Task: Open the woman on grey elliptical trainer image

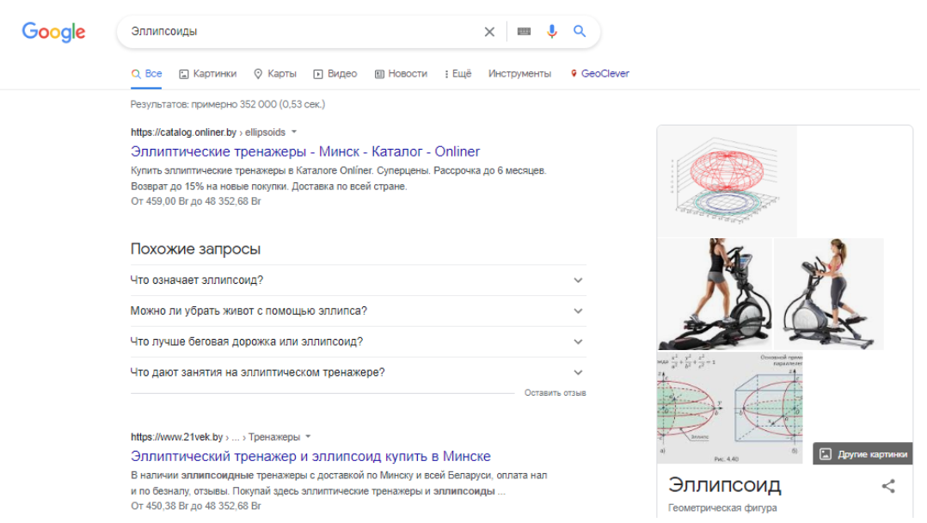Action: point(829,294)
